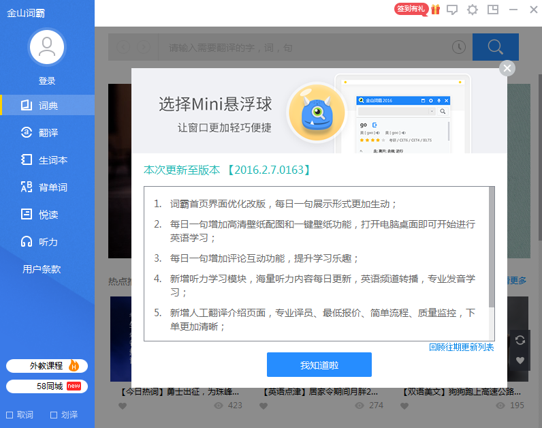Like the 今日热词 article heart
542x428 pixels.
point(123,406)
